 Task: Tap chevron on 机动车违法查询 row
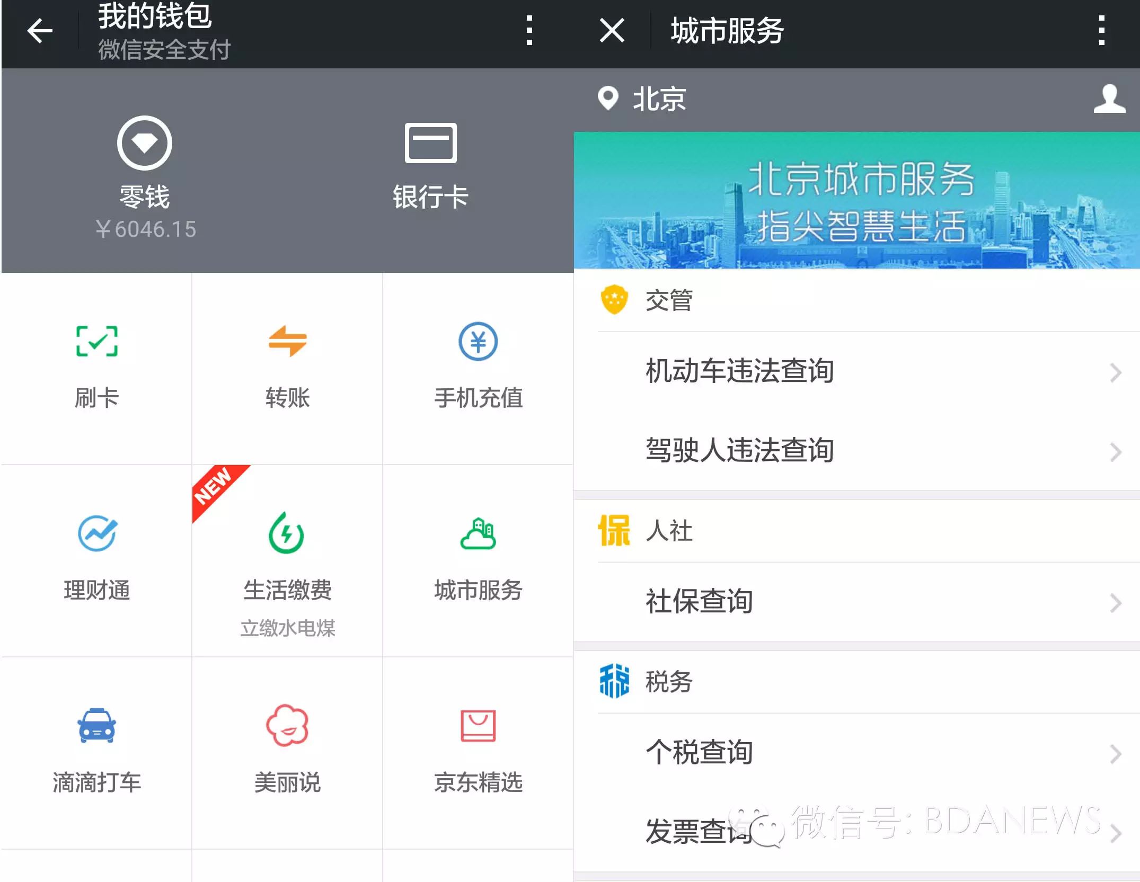tap(1116, 373)
